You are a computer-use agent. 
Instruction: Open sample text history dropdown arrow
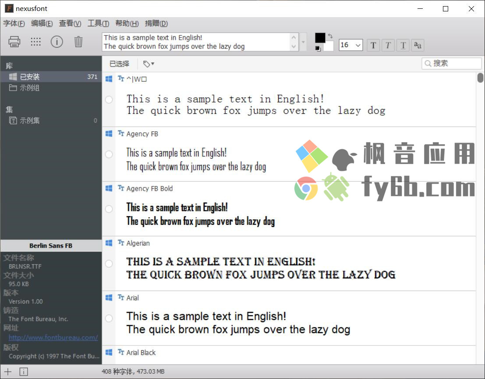pyautogui.click(x=303, y=42)
